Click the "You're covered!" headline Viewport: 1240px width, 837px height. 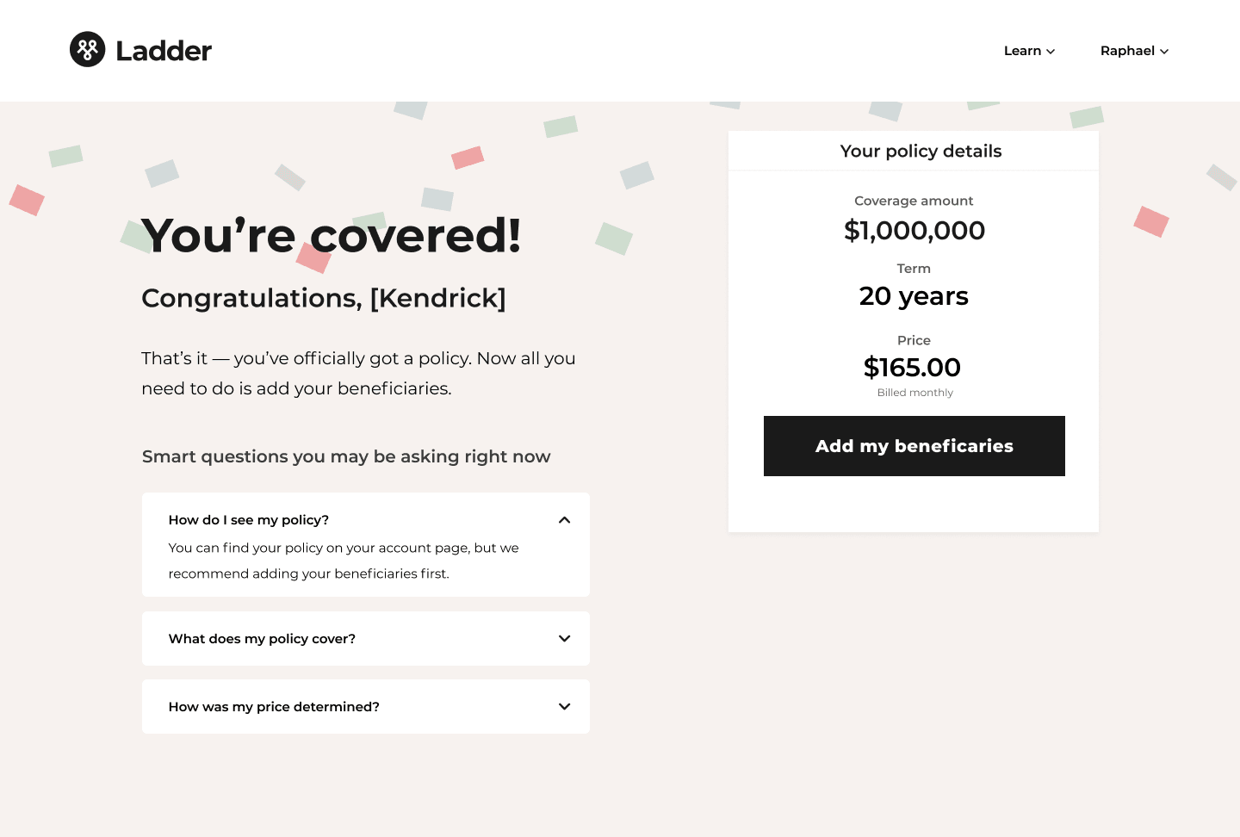coord(332,235)
